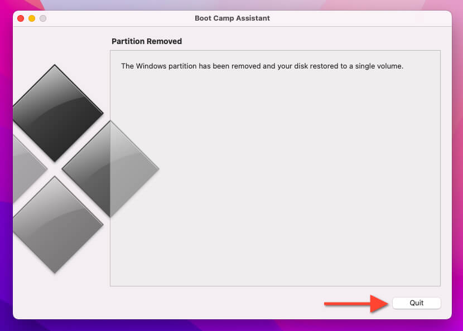Click the Boot Camp Assistant window title

click(x=232, y=18)
